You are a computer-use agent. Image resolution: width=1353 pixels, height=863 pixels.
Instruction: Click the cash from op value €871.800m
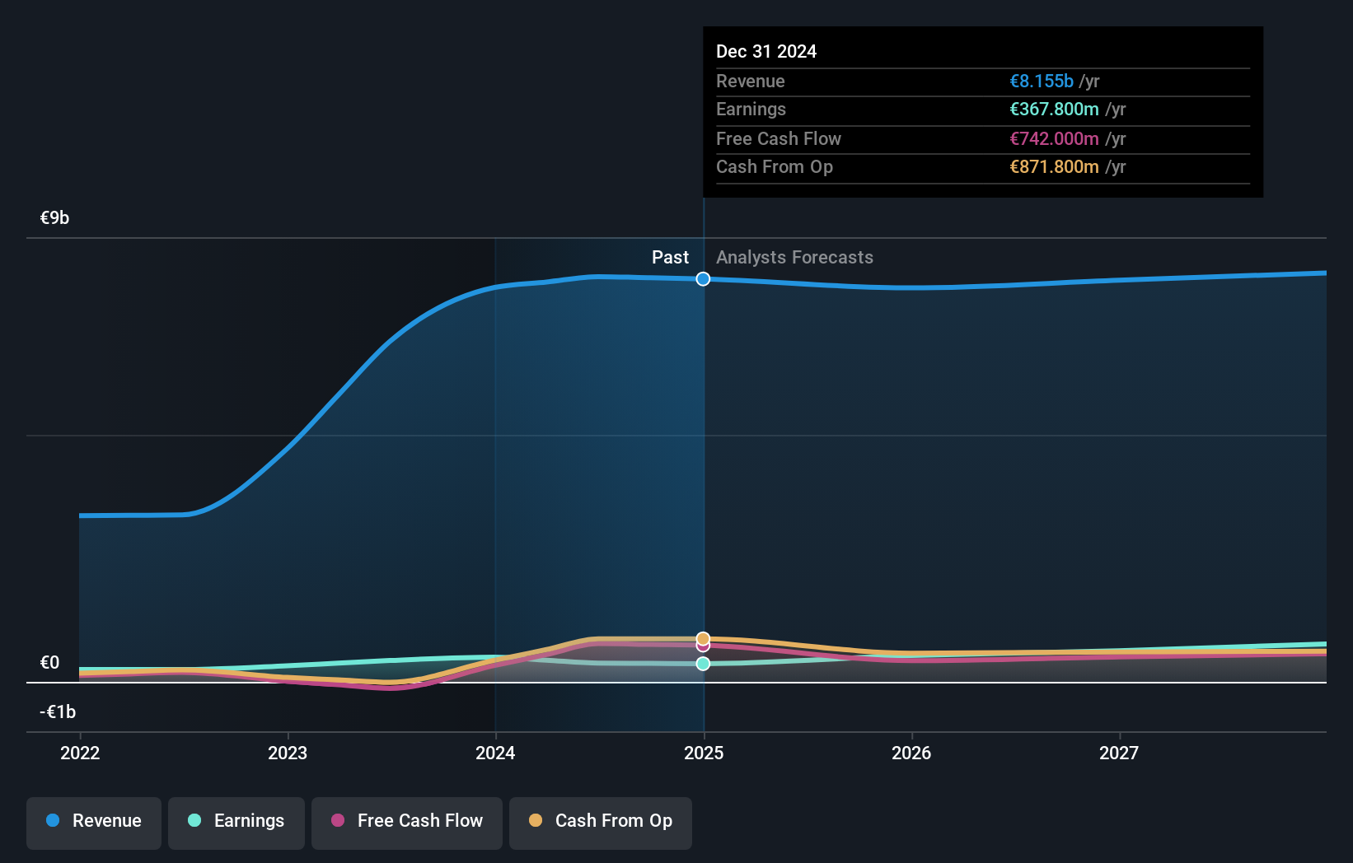[1054, 166]
